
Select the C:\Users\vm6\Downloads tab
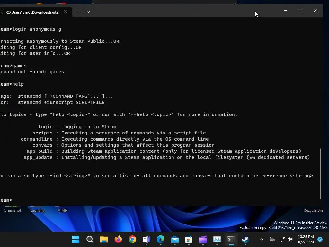click(x=33, y=12)
